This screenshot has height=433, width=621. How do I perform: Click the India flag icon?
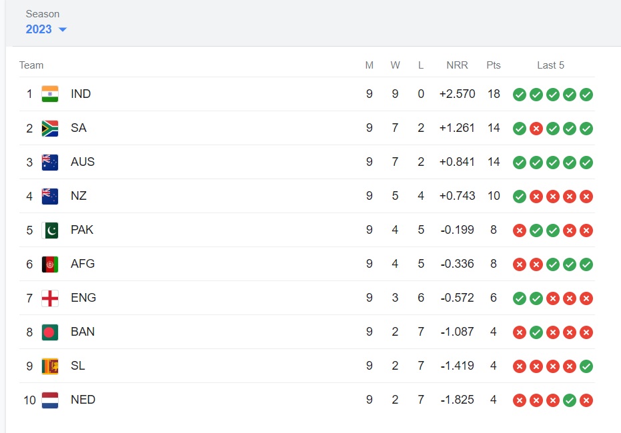click(50, 94)
